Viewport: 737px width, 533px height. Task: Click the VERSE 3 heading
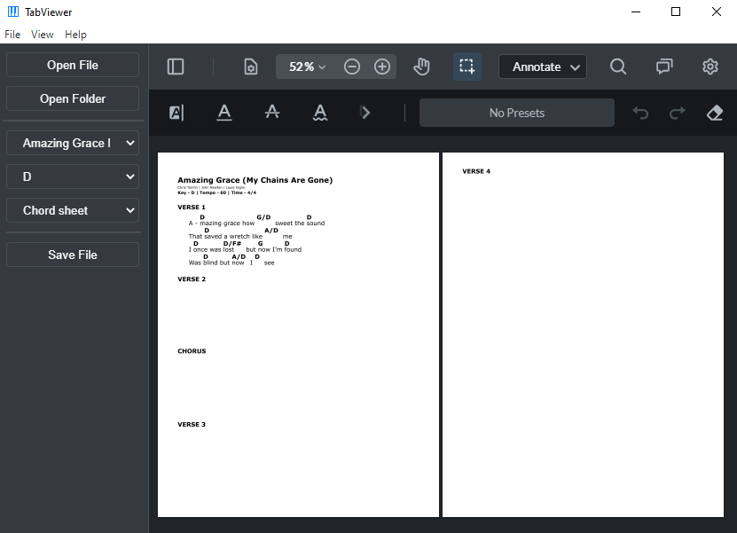click(192, 425)
